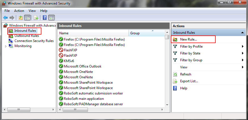Click the Filter by Group funnel icon
Screen dimensions: 248x120
[x=175, y=60]
